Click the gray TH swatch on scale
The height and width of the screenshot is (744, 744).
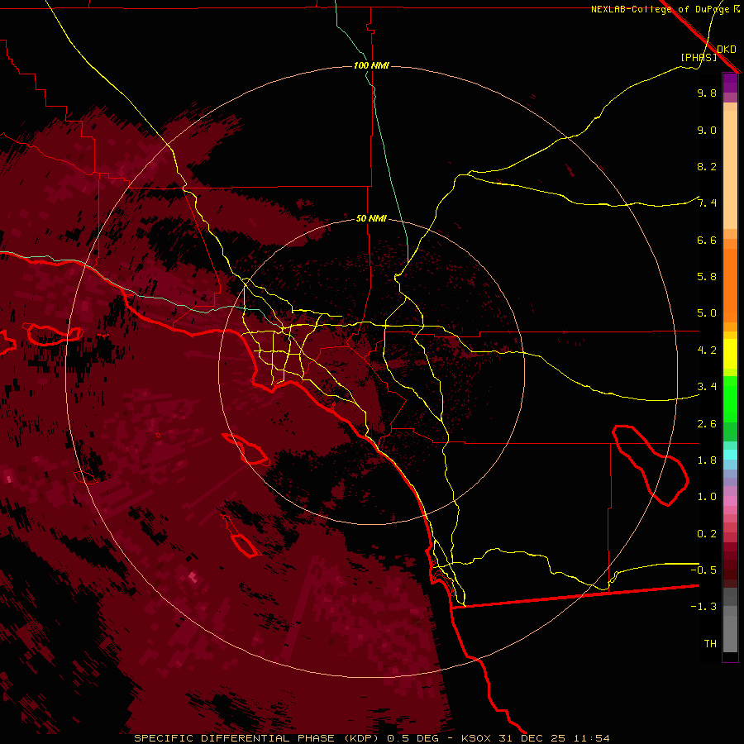click(730, 642)
